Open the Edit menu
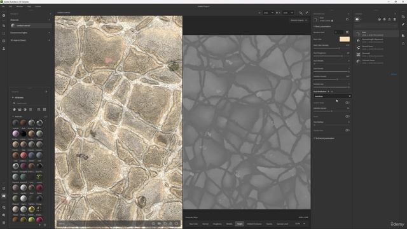Image resolution: width=407 pixels, height=229 pixels. coord(11,6)
